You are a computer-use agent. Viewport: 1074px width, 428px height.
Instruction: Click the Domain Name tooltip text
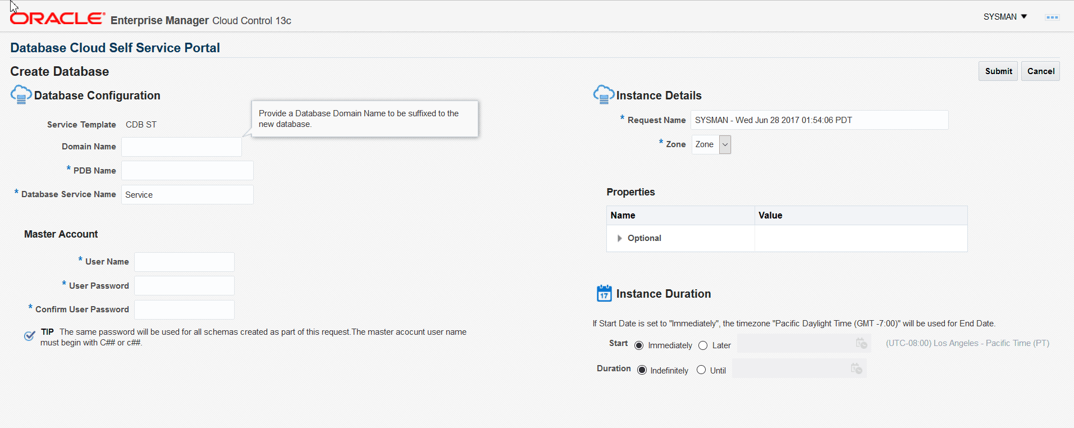click(359, 119)
